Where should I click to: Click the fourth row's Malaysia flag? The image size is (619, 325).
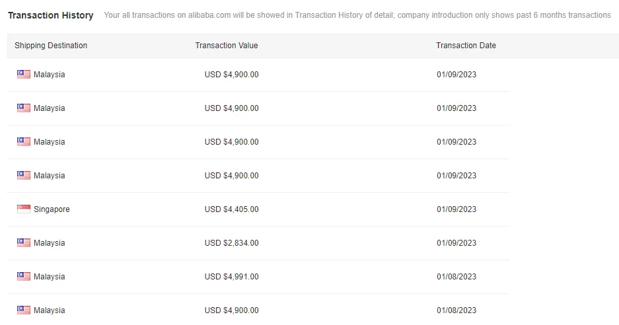coord(24,176)
